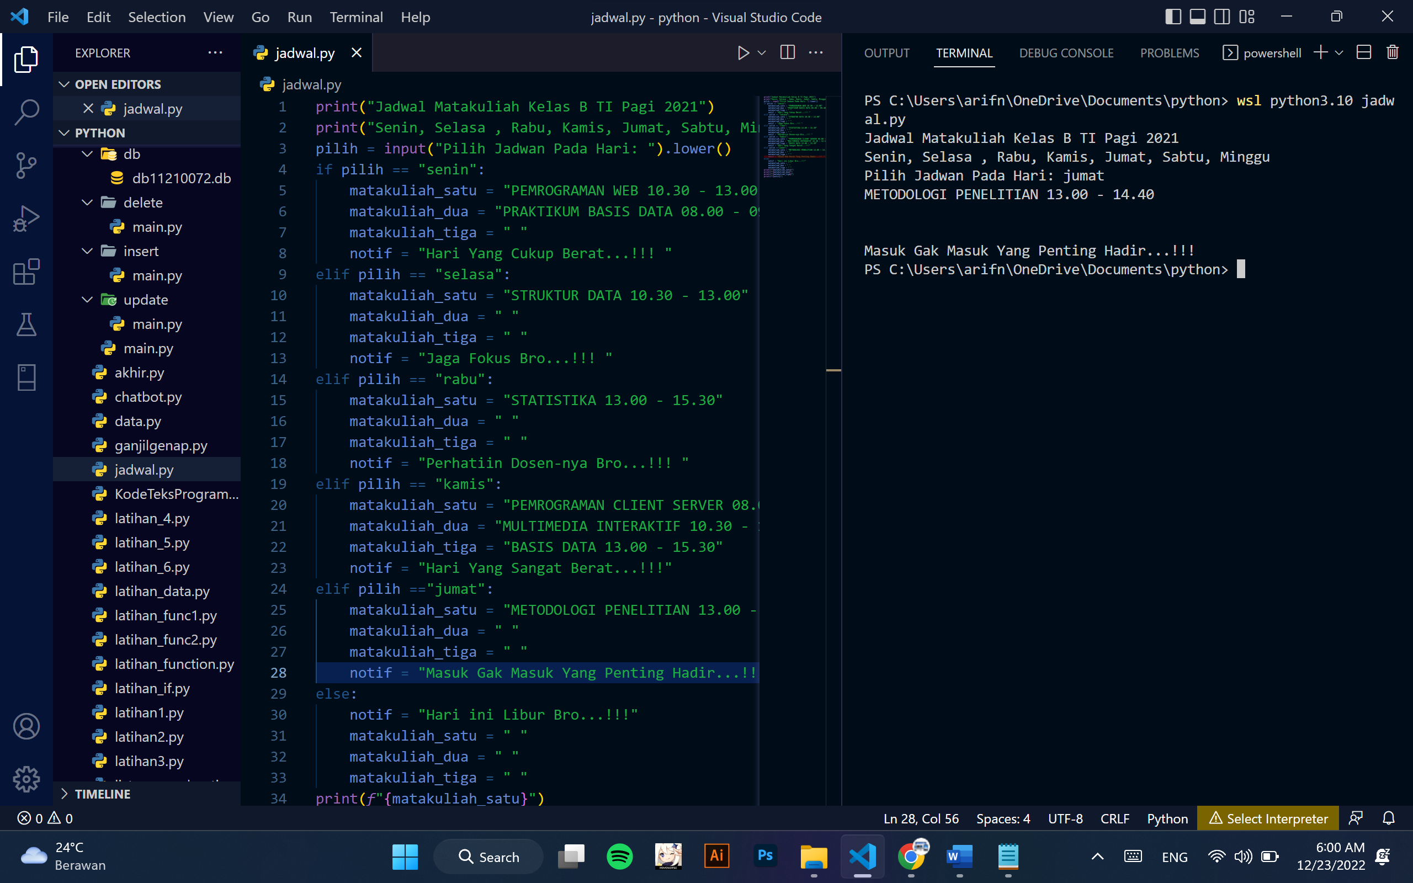
Task: Open the Testing flask view
Action: coord(26,325)
